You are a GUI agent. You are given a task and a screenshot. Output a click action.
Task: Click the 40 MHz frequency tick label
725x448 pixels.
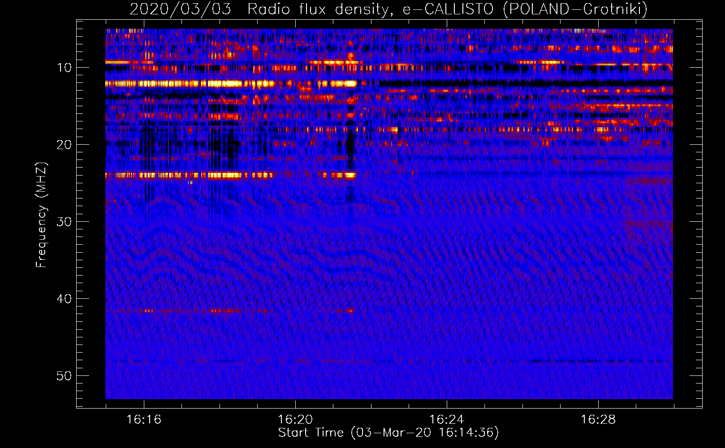tap(65, 299)
